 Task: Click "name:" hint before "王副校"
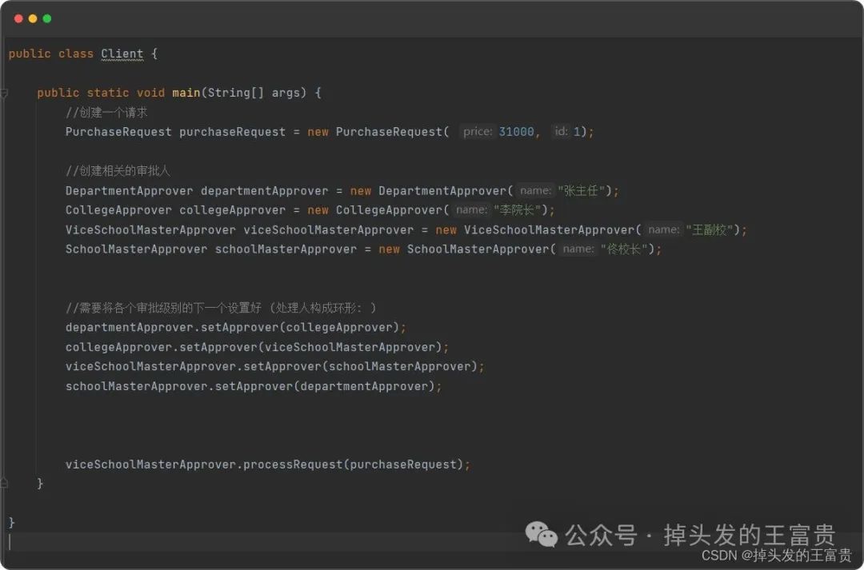(663, 229)
